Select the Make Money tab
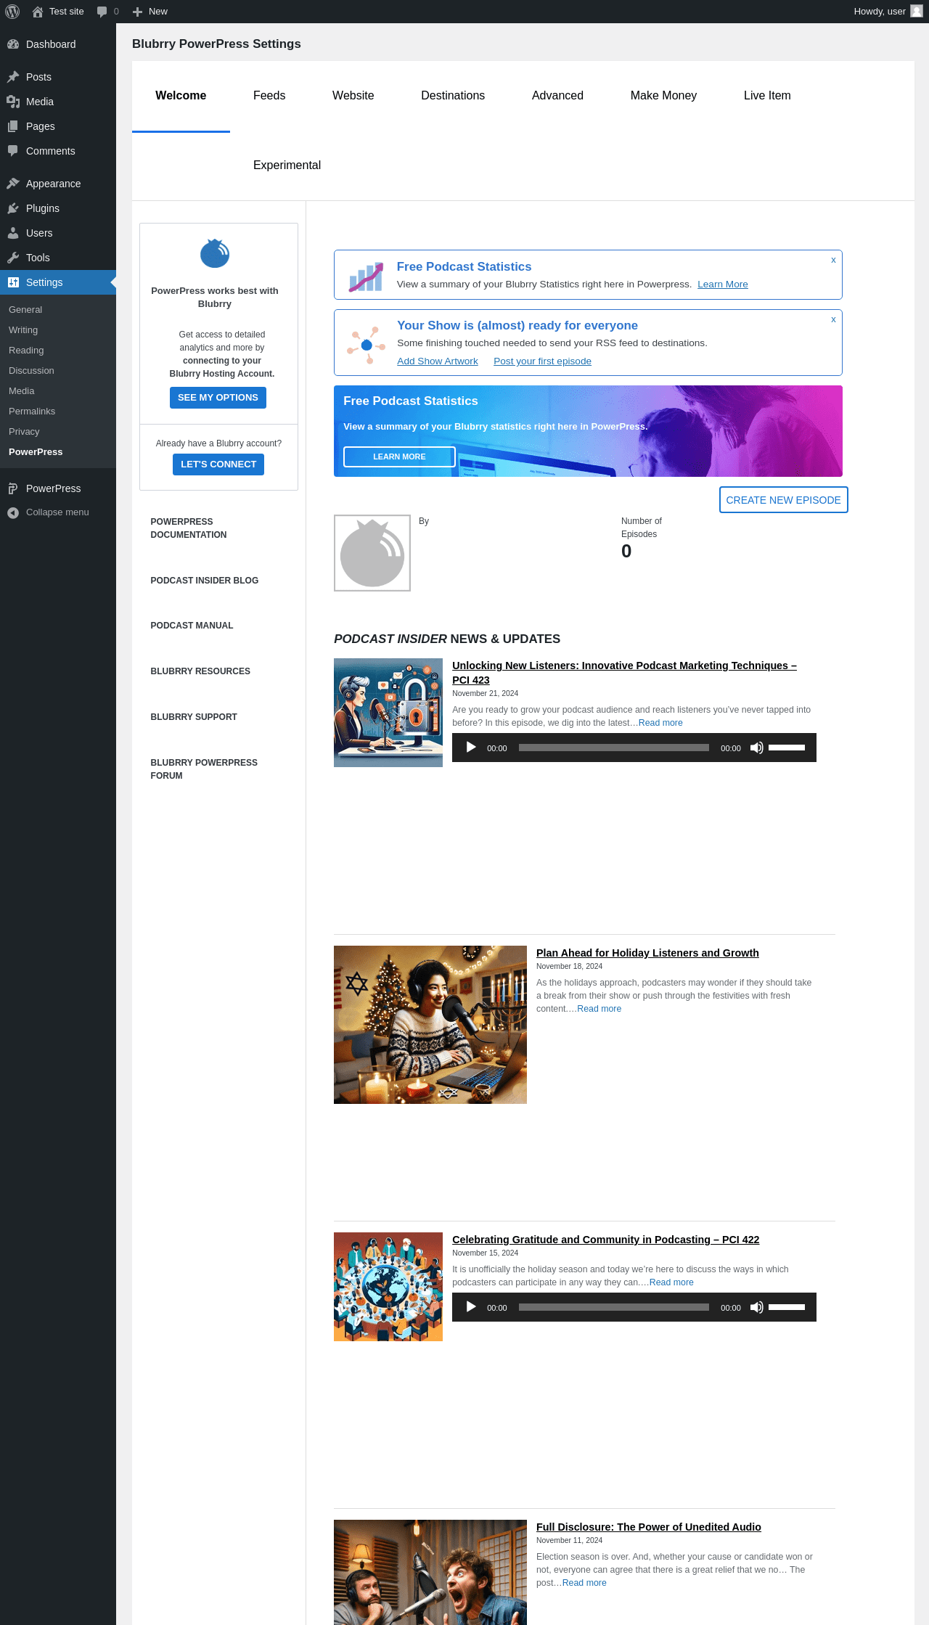Screen dimensions: 929x1625 [x=663, y=96]
